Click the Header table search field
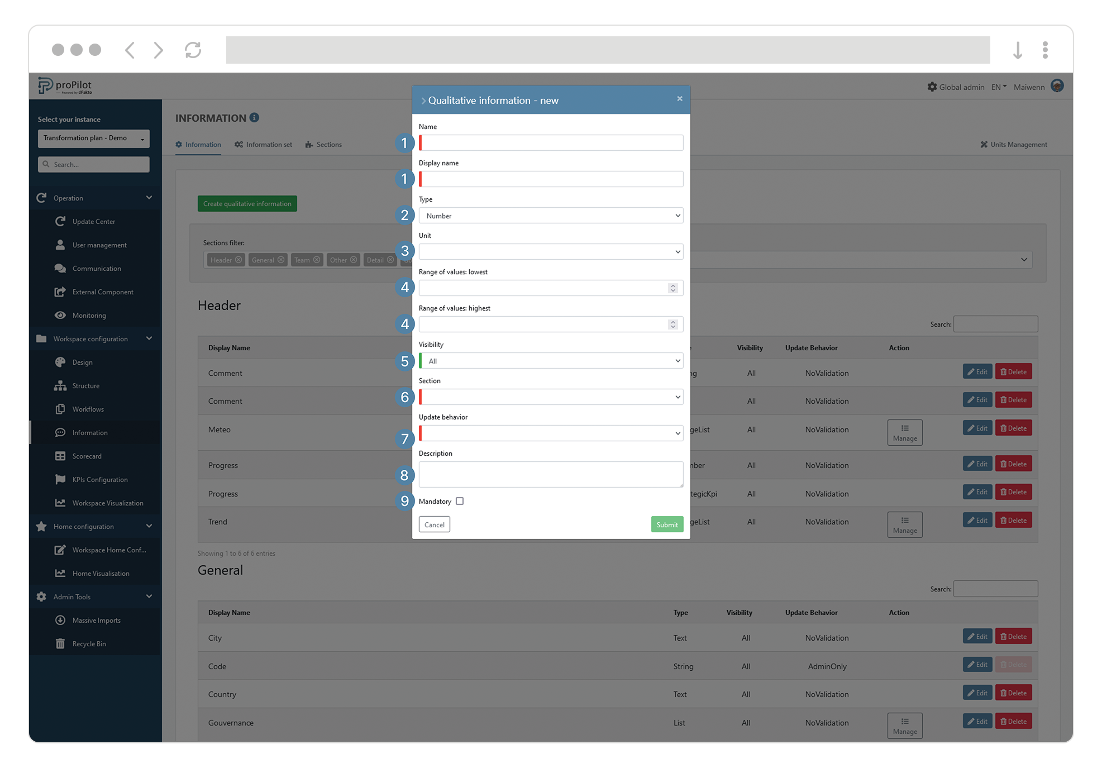 click(x=995, y=324)
